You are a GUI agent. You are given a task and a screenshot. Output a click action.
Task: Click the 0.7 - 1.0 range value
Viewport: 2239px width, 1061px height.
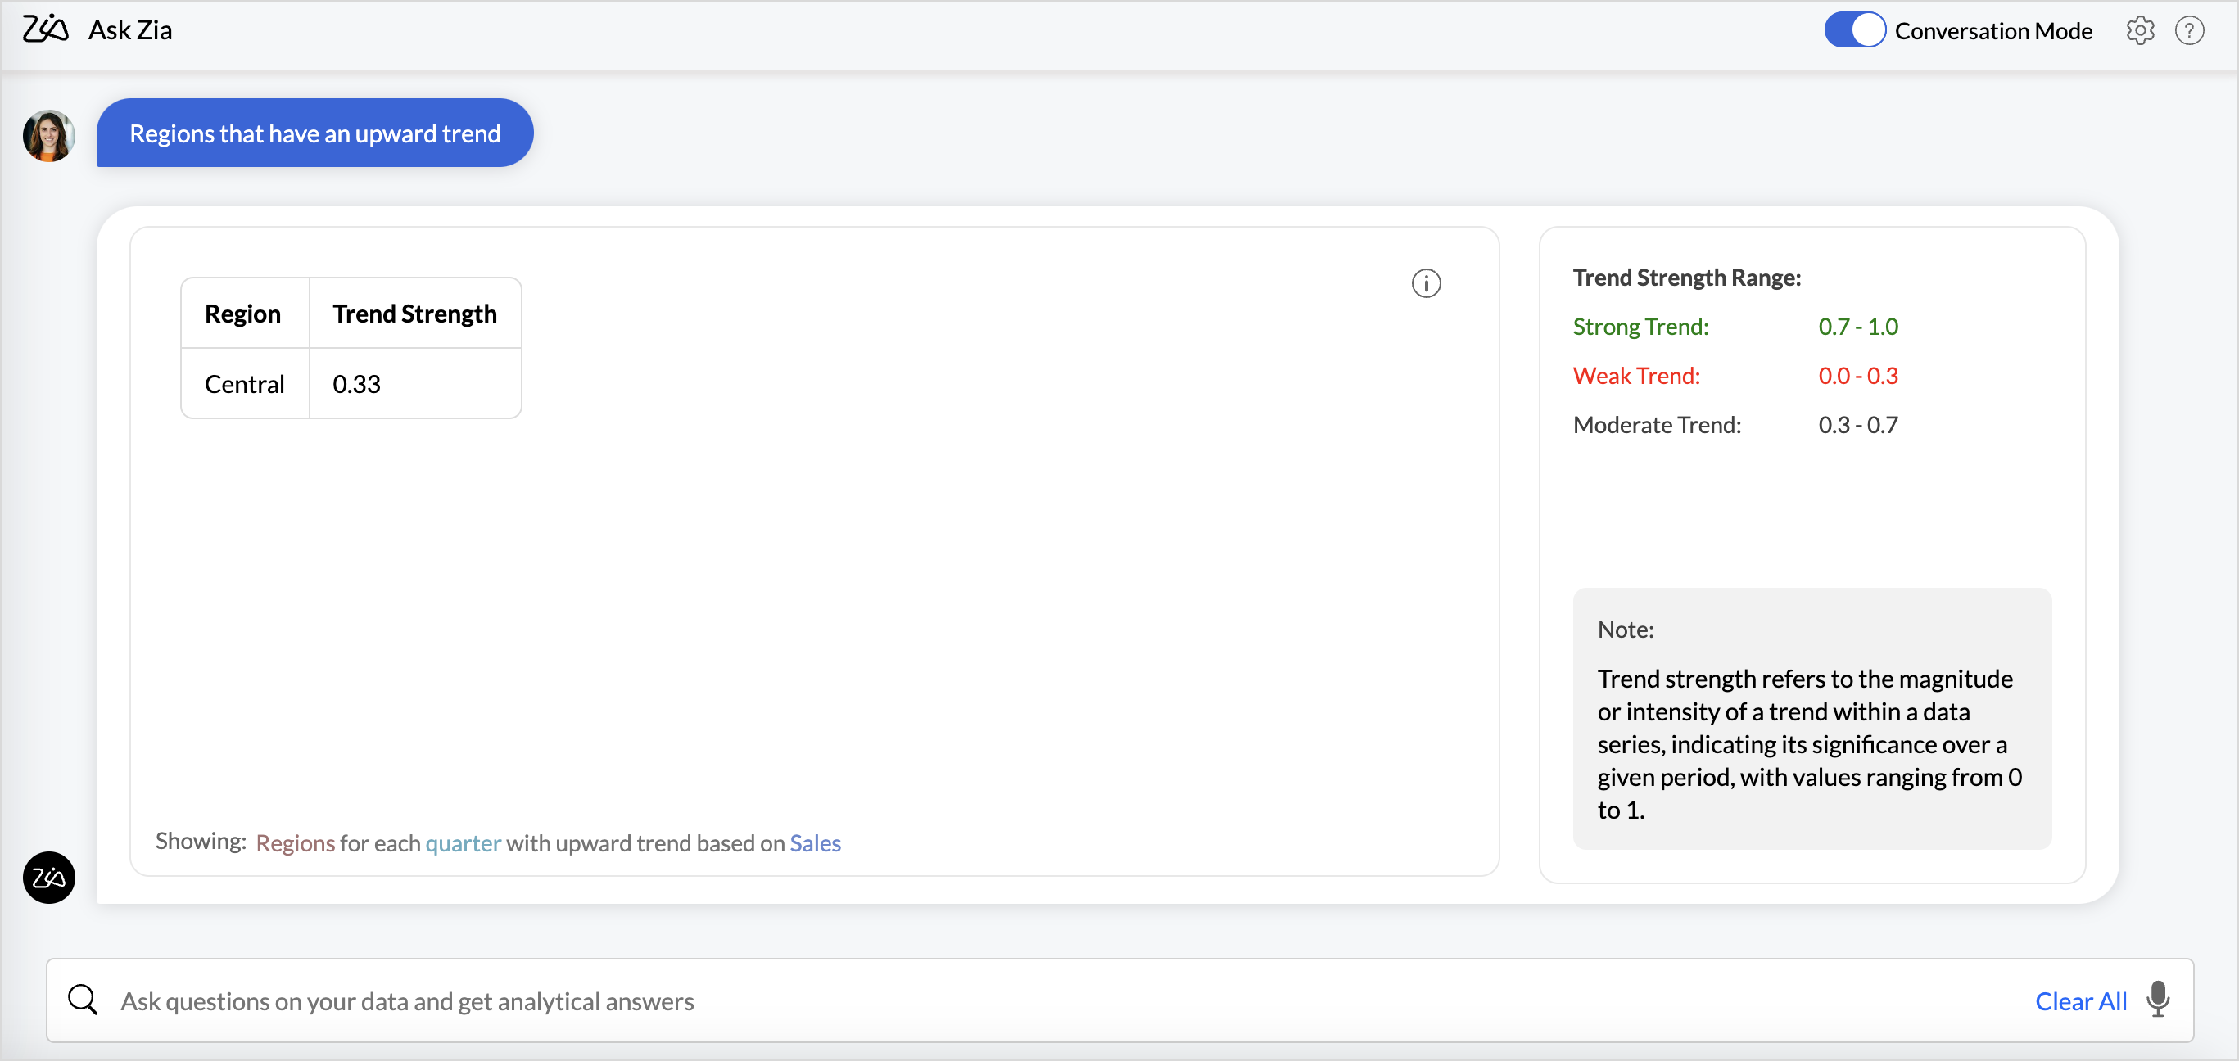pyautogui.click(x=1857, y=326)
